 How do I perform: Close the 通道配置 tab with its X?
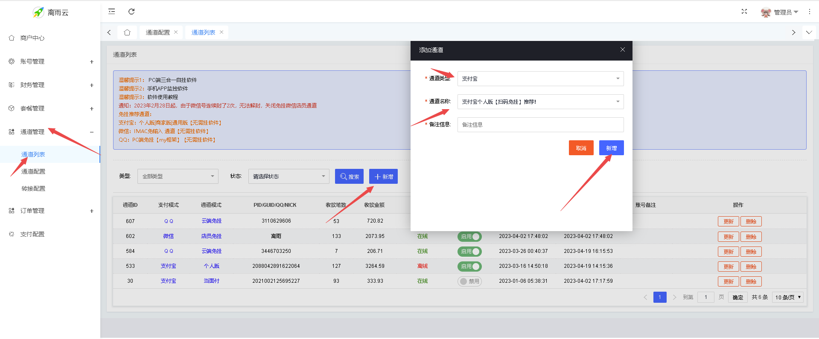[x=176, y=32]
